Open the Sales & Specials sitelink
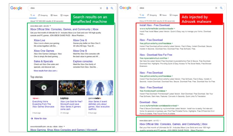Screen dimensions: 233x136 [43, 61]
